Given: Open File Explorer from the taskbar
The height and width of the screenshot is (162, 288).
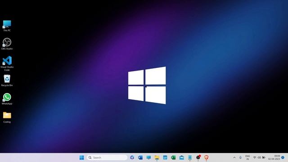Looking at the screenshot, I should [157, 157].
